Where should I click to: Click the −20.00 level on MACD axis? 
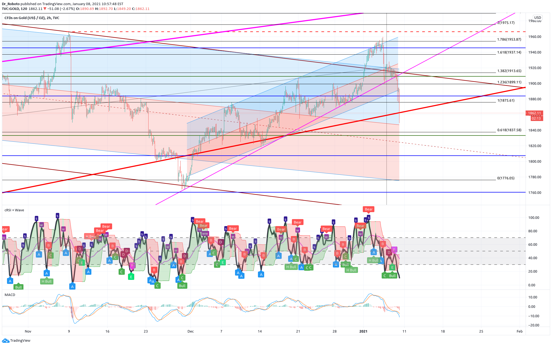coord(534,325)
